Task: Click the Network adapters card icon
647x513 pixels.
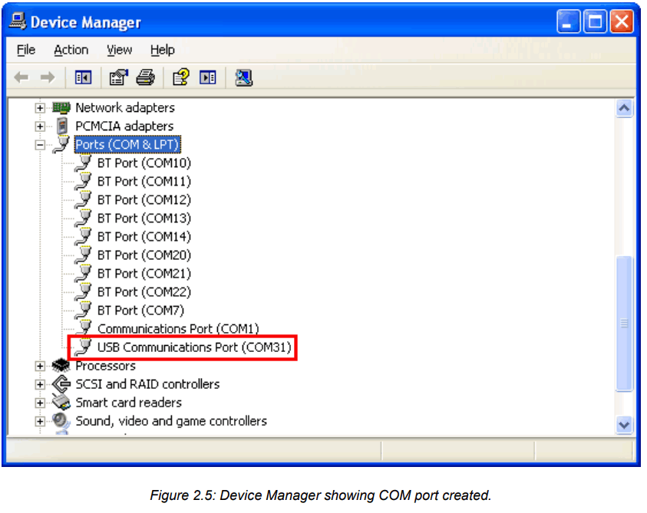Action: click(61, 107)
